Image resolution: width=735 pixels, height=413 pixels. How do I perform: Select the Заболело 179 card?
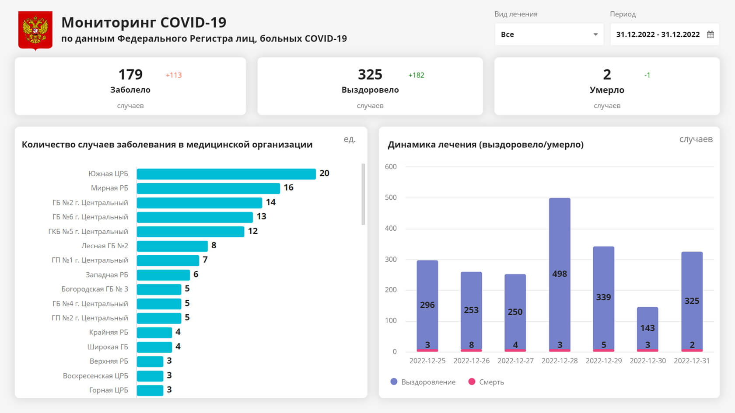130,86
